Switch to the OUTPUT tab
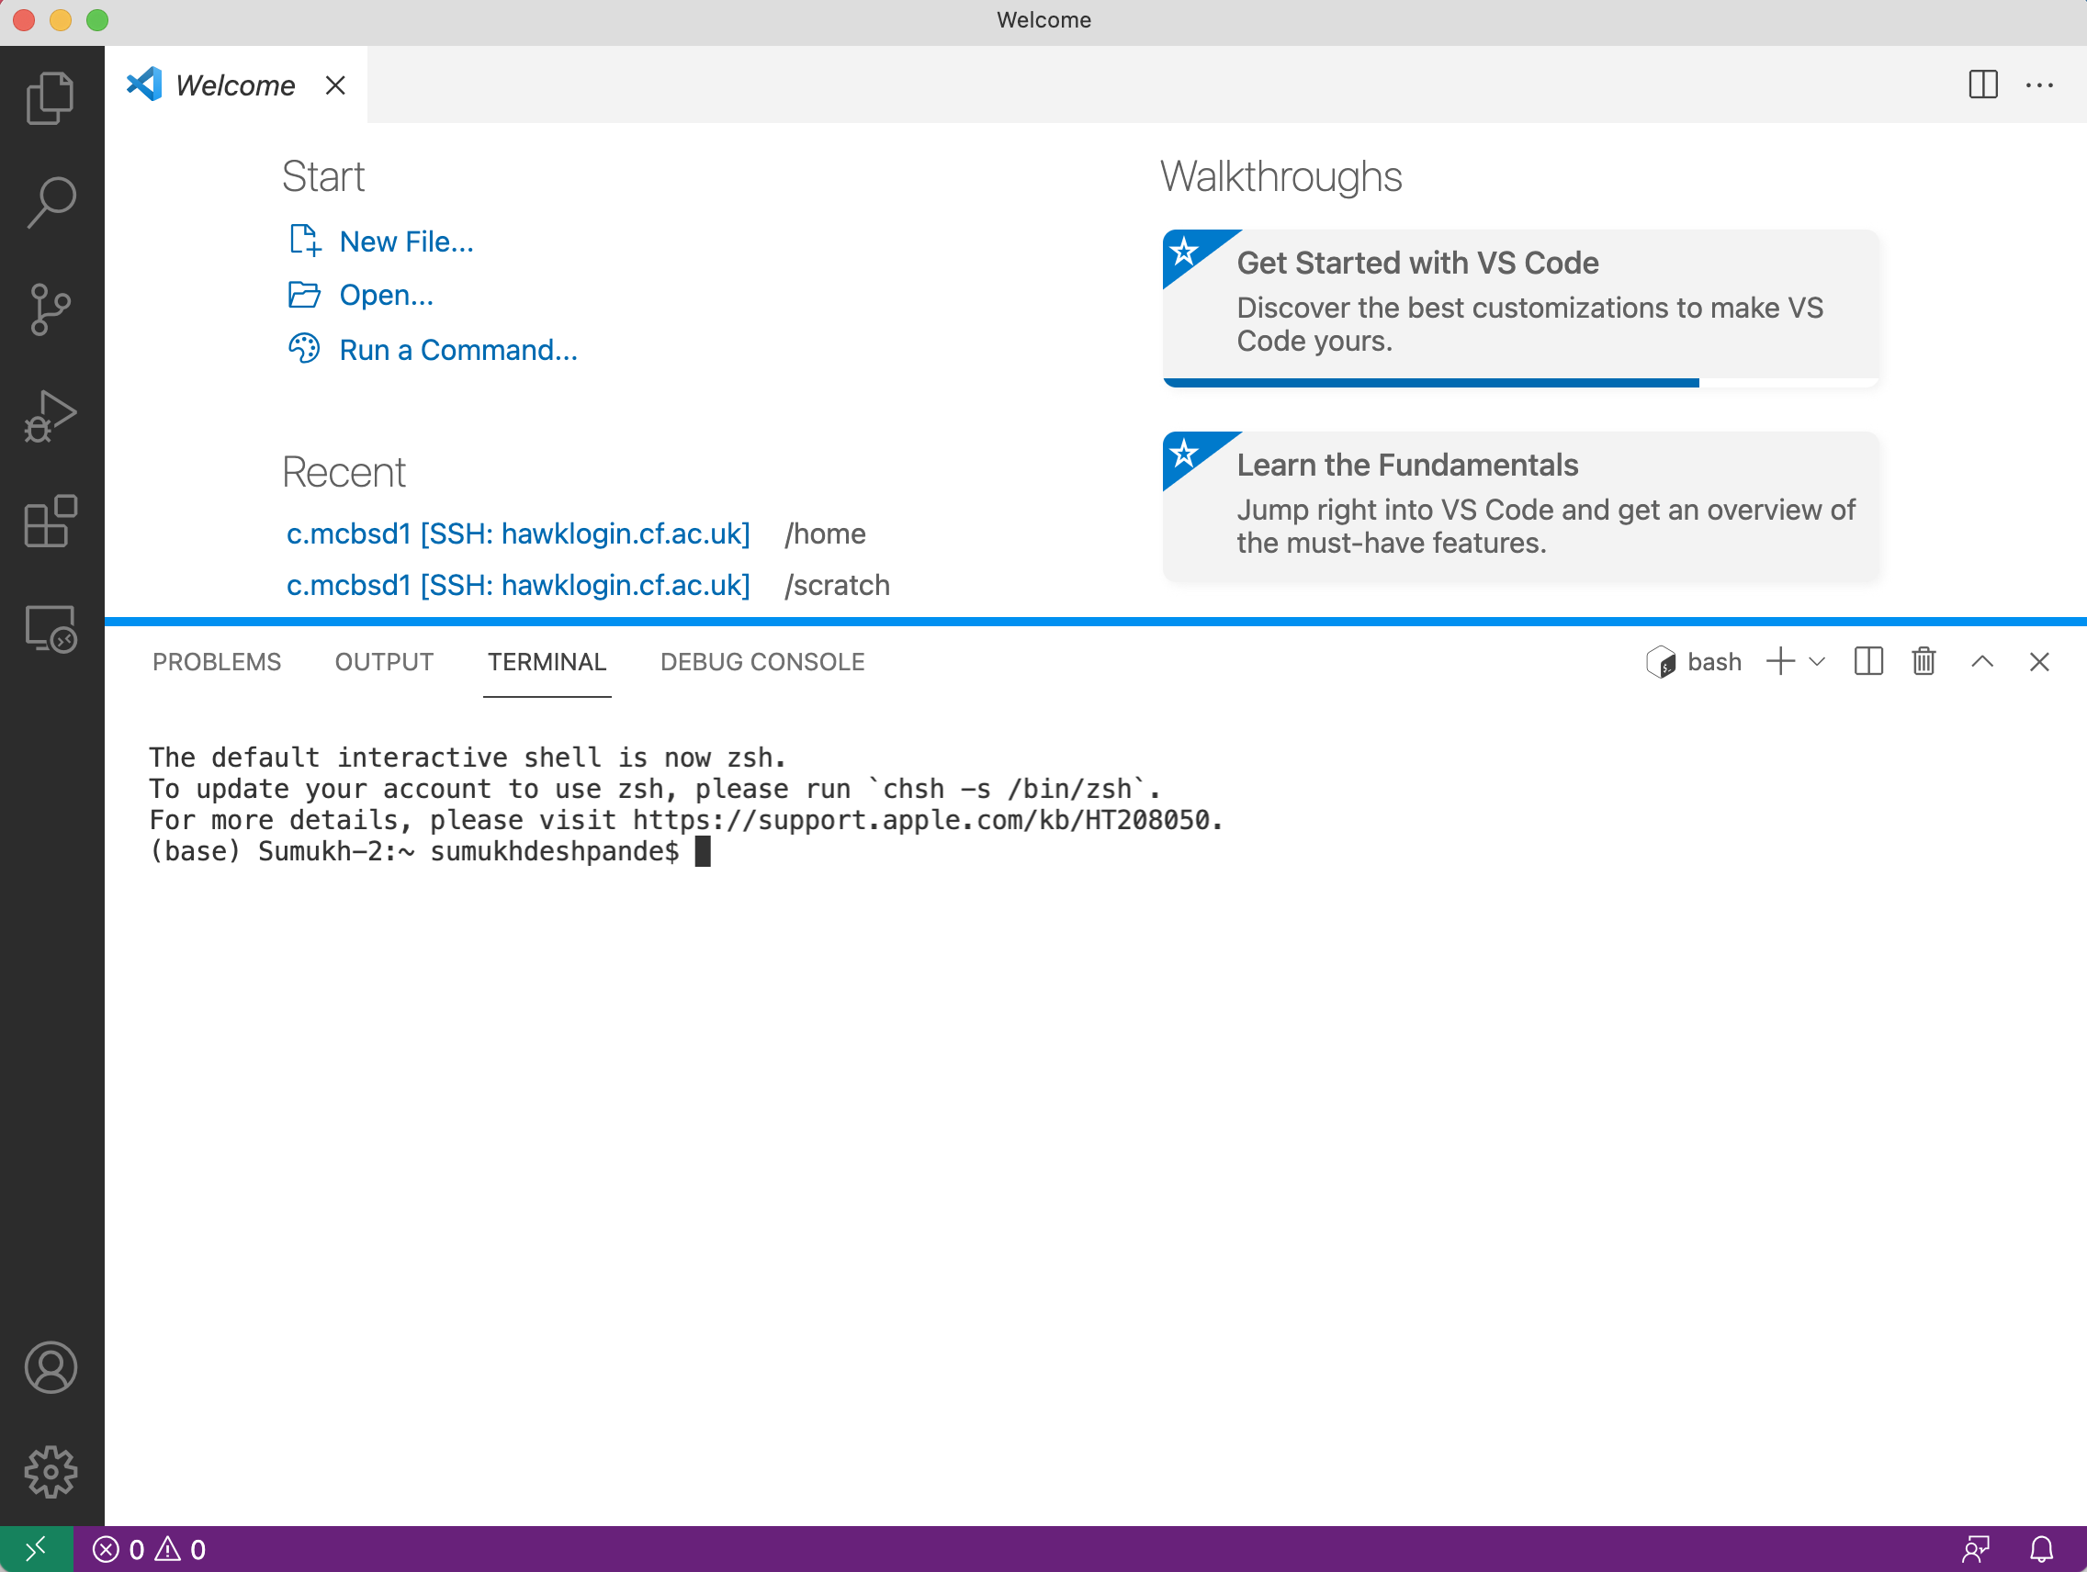The height and width of the screenshot is (1572, 2087). coord(384,661)
